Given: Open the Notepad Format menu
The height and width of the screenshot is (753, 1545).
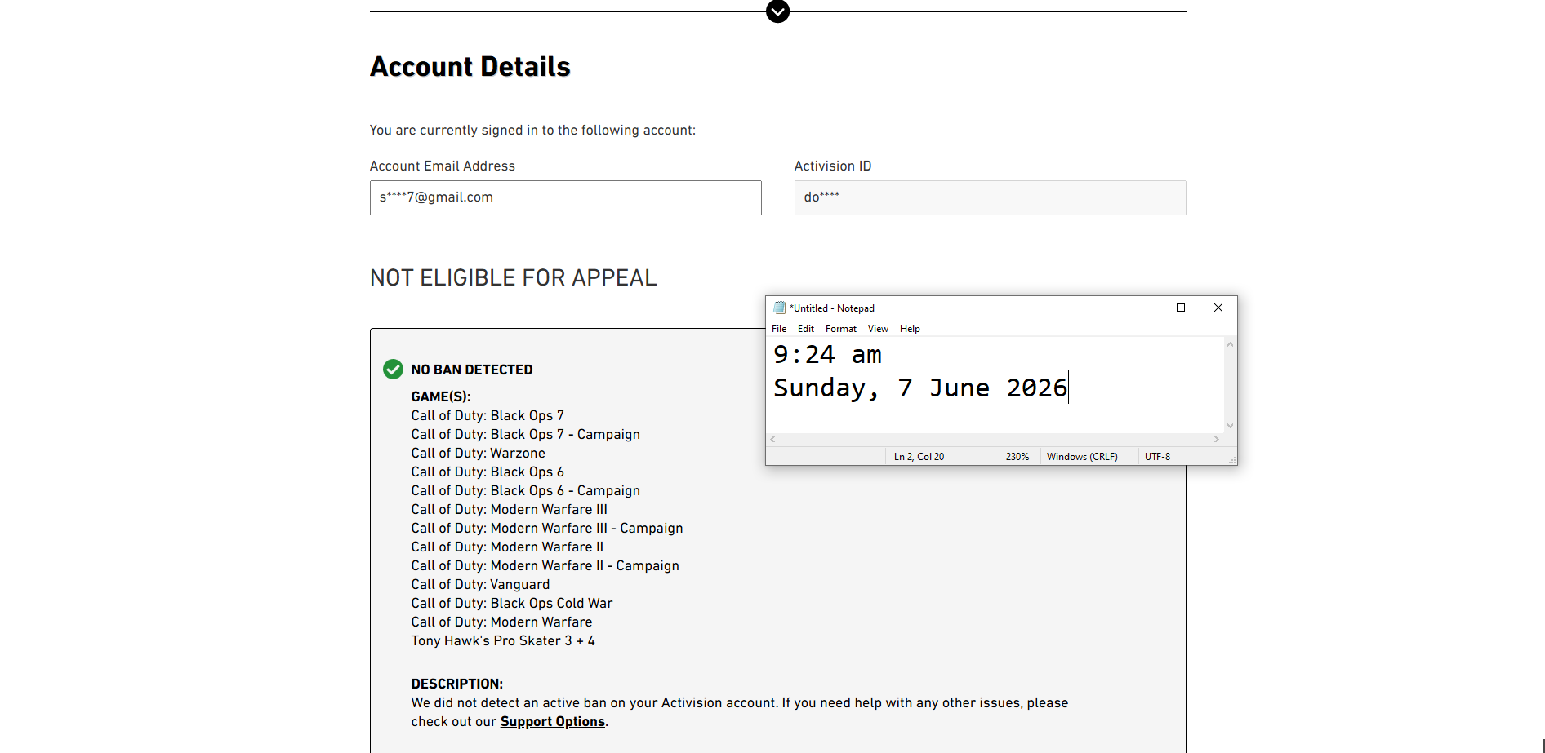Looking at the screenshot, I should 841,329.
